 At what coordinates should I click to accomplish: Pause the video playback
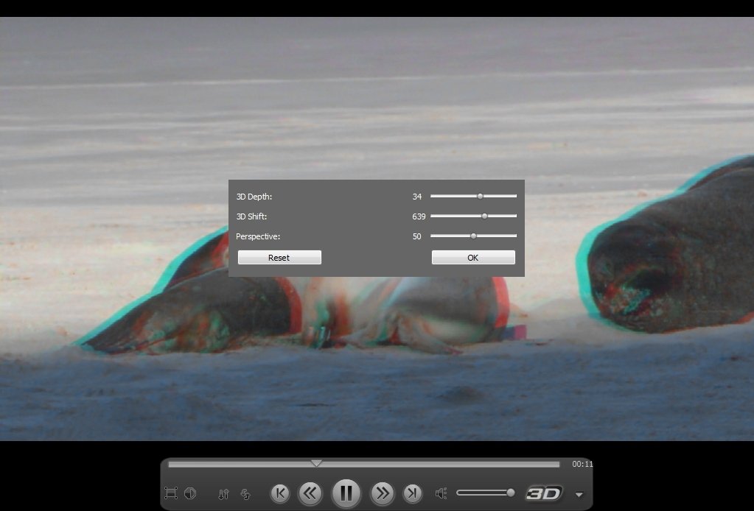coord(346,493)
